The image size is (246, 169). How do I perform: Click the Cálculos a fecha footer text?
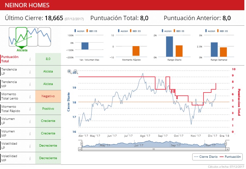pyautogui.click(x=226, y=167)
